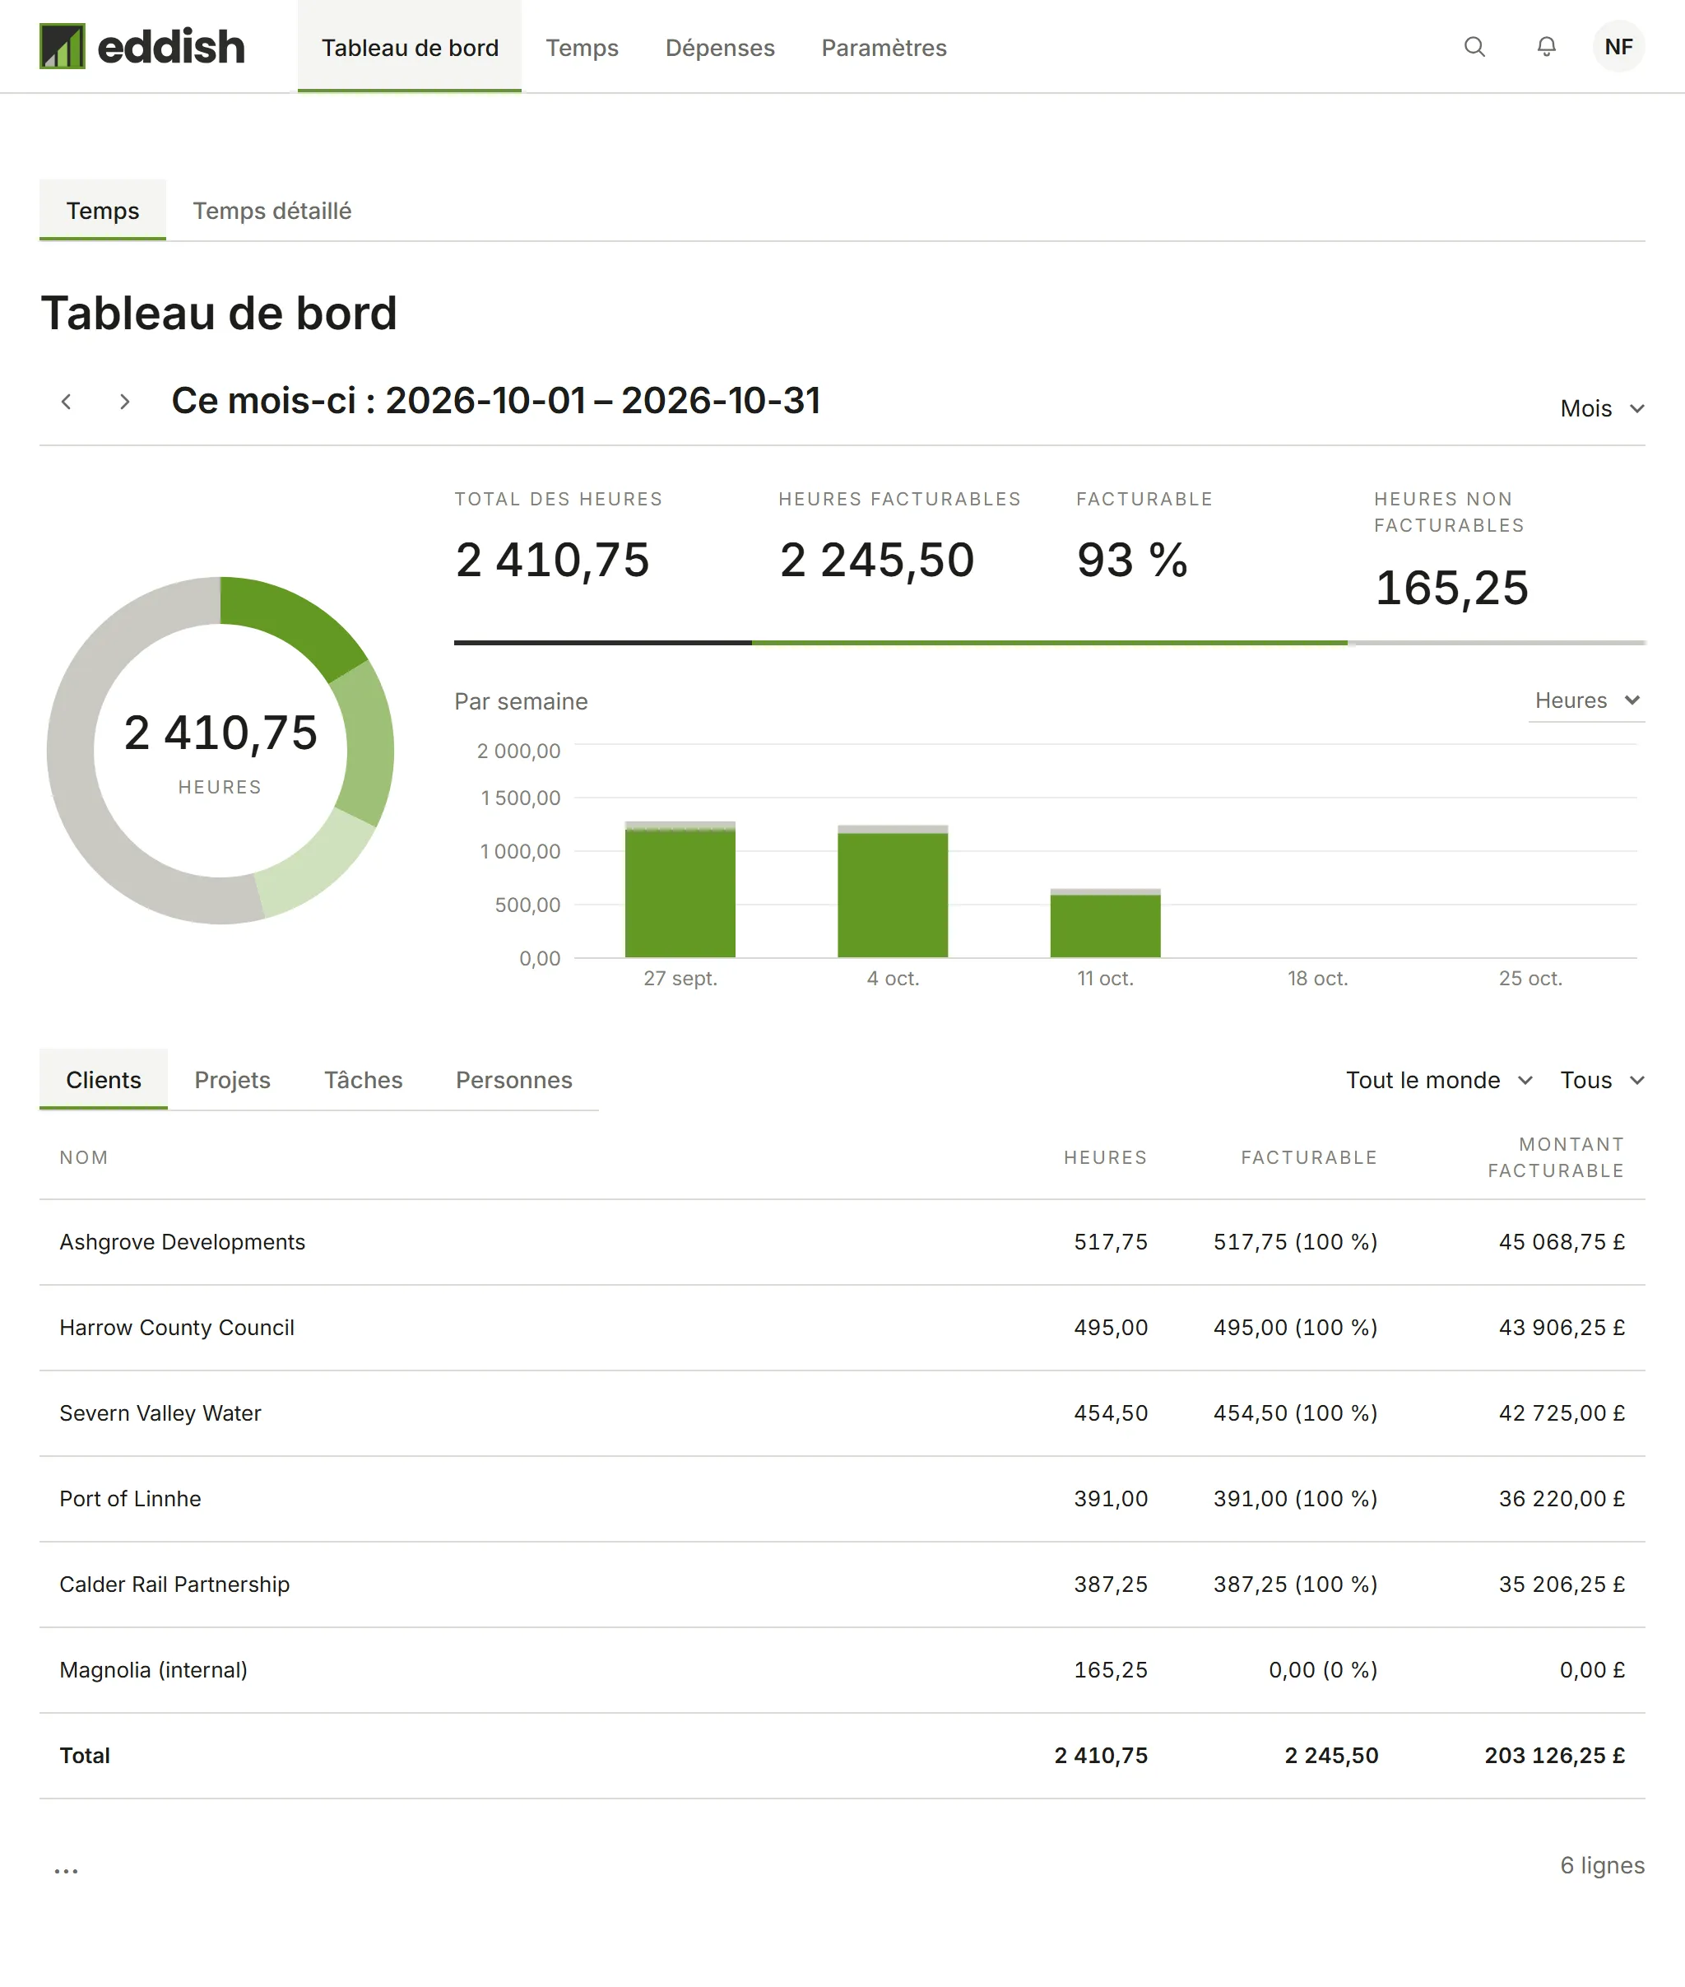The image size is (1685, 1987).
Task: Open notifications bell
Action: pyautogui.click(x=1545, y=47)
